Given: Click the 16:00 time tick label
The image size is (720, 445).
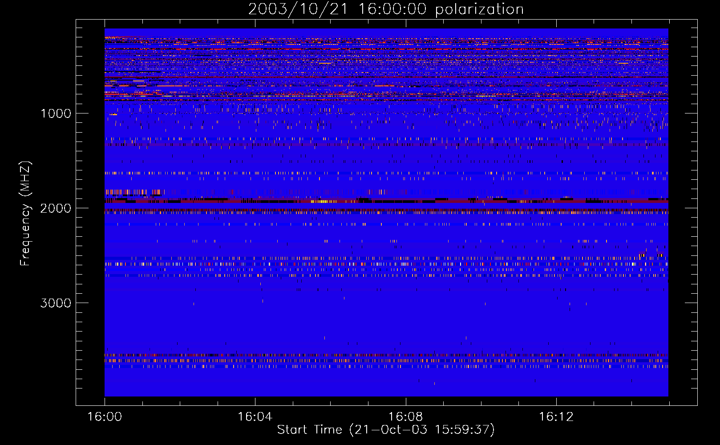Looking at the screenshot, I should 105,417.
